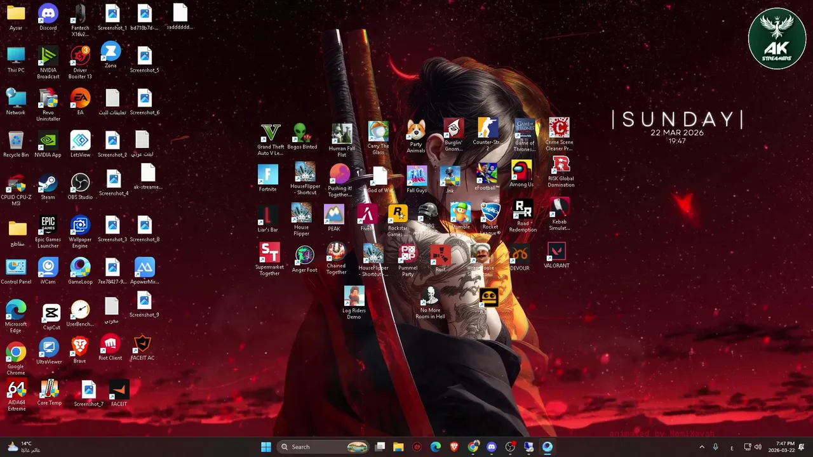
Task: Open the Log Riders Demo shortcut
Action: [x=354, y=303]
